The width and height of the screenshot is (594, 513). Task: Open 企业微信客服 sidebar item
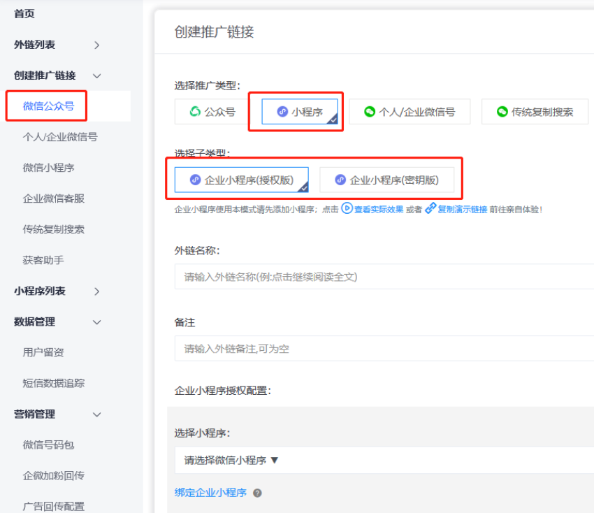click(53, 198)
